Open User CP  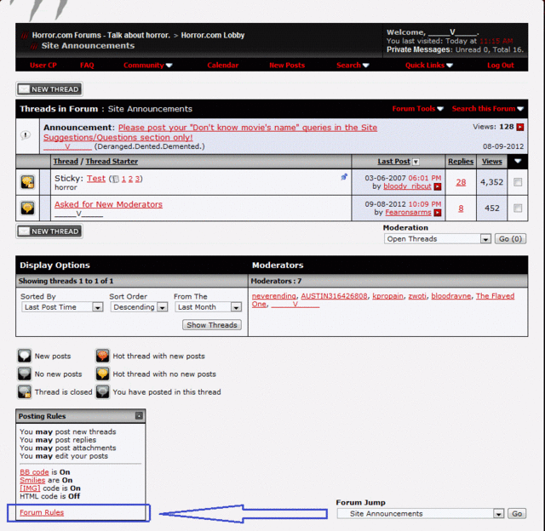(43, 66)
